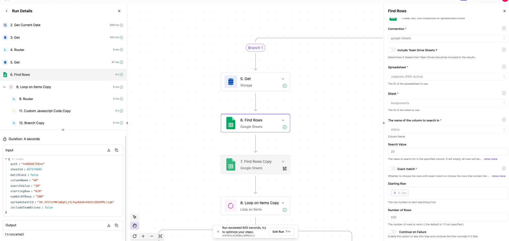The height and width of the screenshot is (241, 509).
Task: Enable Continue on Failure switch
Action: 392,232
